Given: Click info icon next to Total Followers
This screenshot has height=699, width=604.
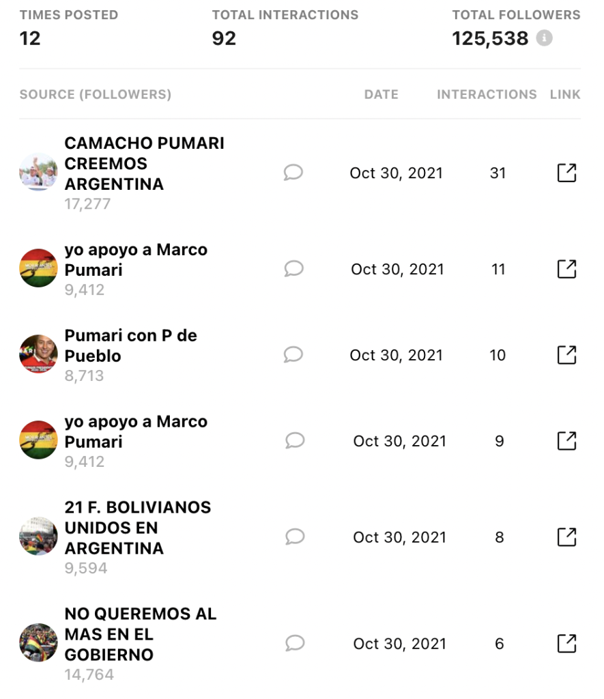Looking at the screenshot, I should [x=544, y=38].
